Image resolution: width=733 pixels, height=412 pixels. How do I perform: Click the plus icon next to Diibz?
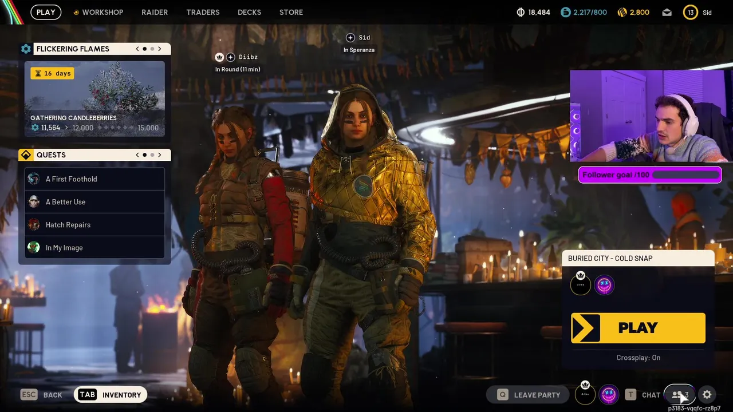tap(230, 57)
